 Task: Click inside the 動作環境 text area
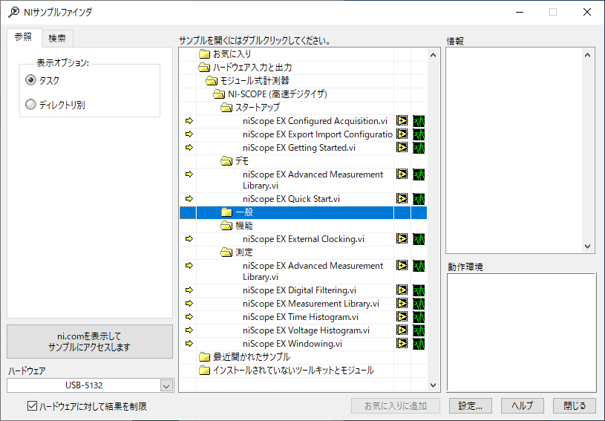(522, 333)
